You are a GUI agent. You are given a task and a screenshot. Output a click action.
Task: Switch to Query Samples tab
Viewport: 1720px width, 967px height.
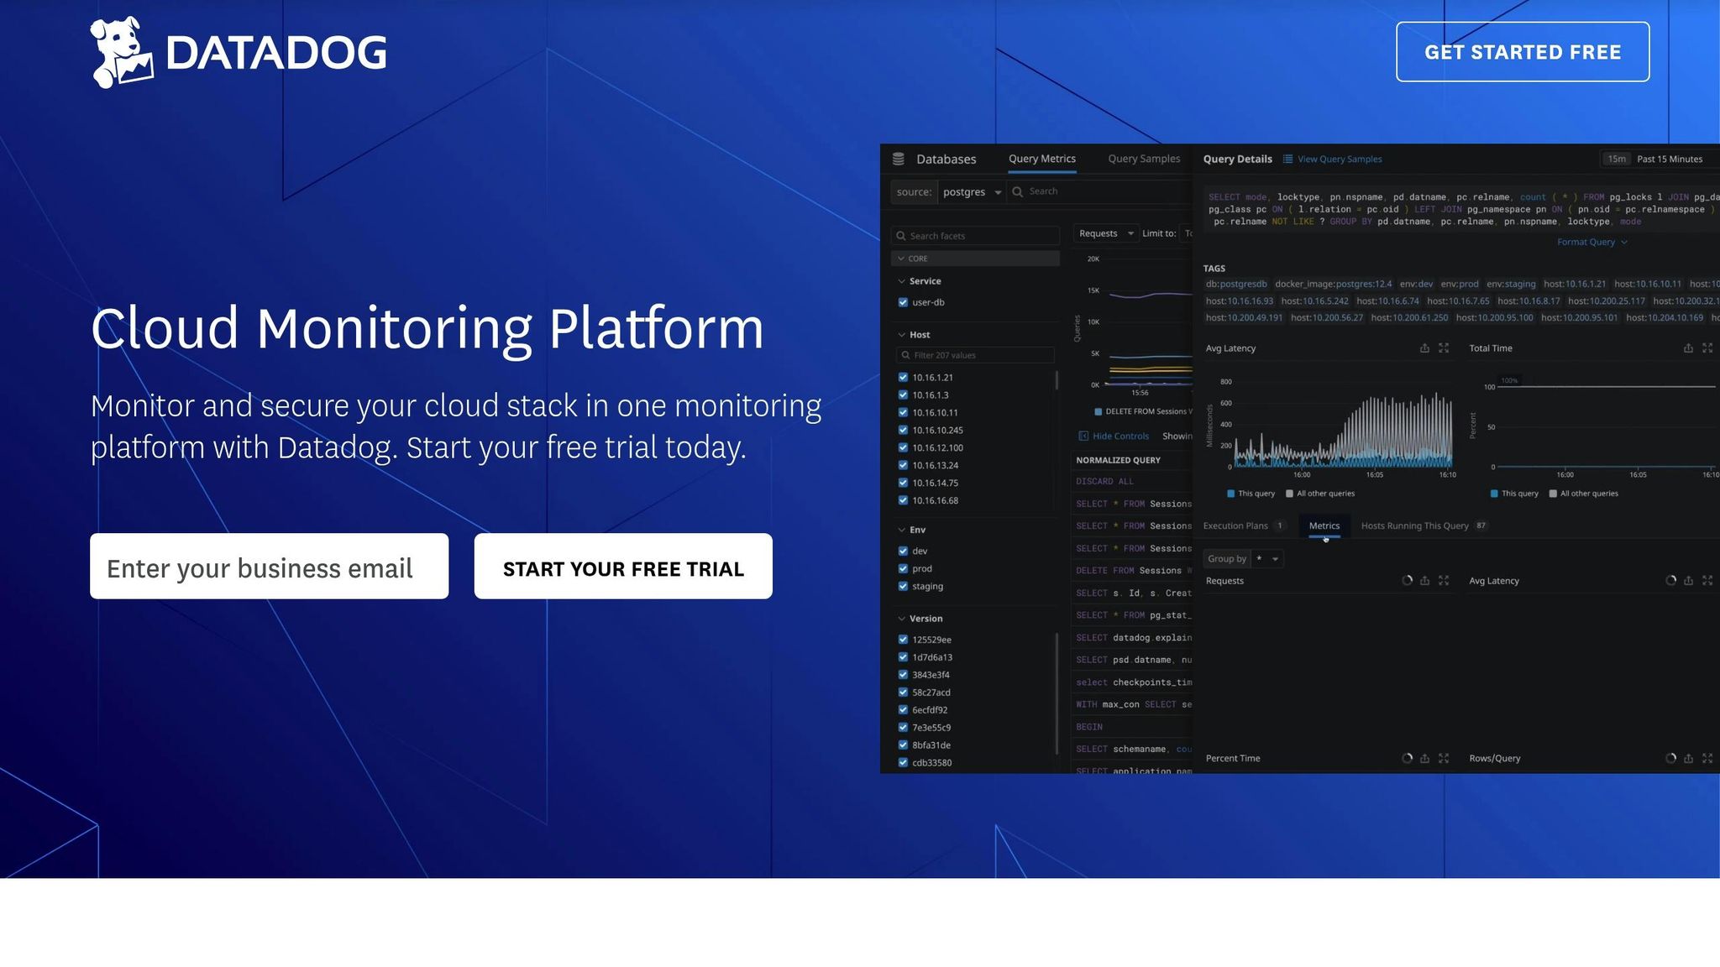(x=1143, y=159)
